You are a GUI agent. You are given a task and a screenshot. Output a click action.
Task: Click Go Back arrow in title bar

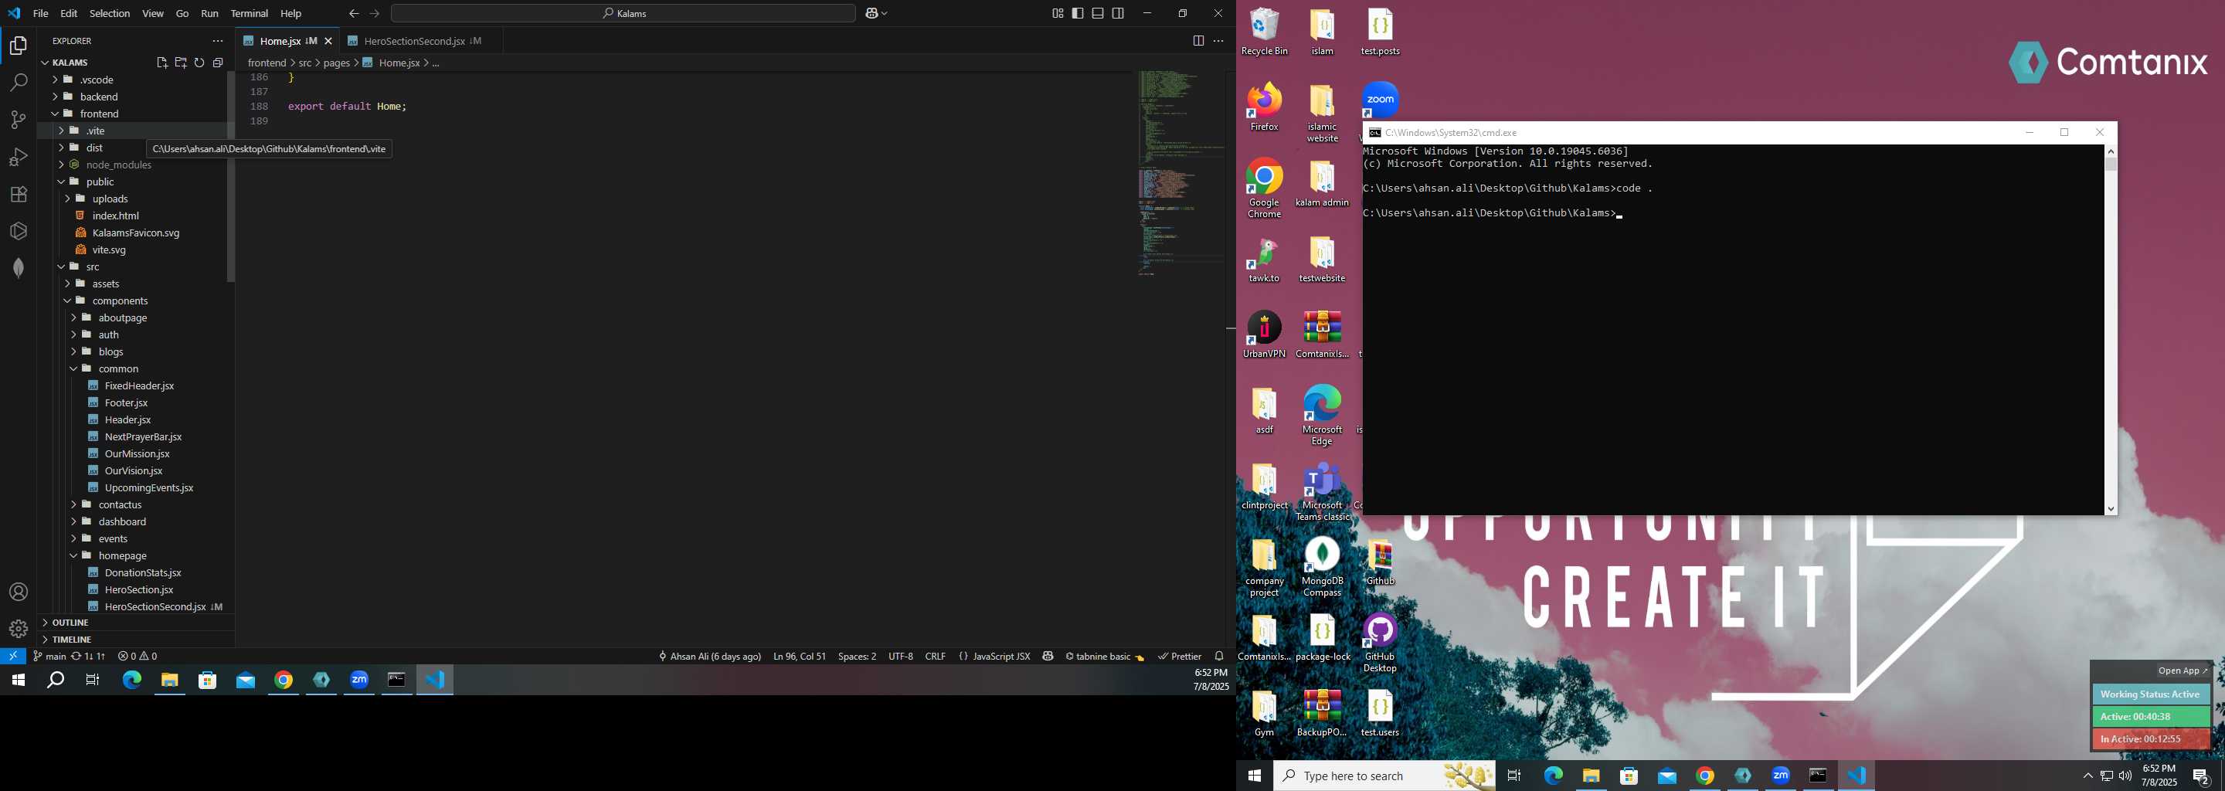click(x=353, y=13)
